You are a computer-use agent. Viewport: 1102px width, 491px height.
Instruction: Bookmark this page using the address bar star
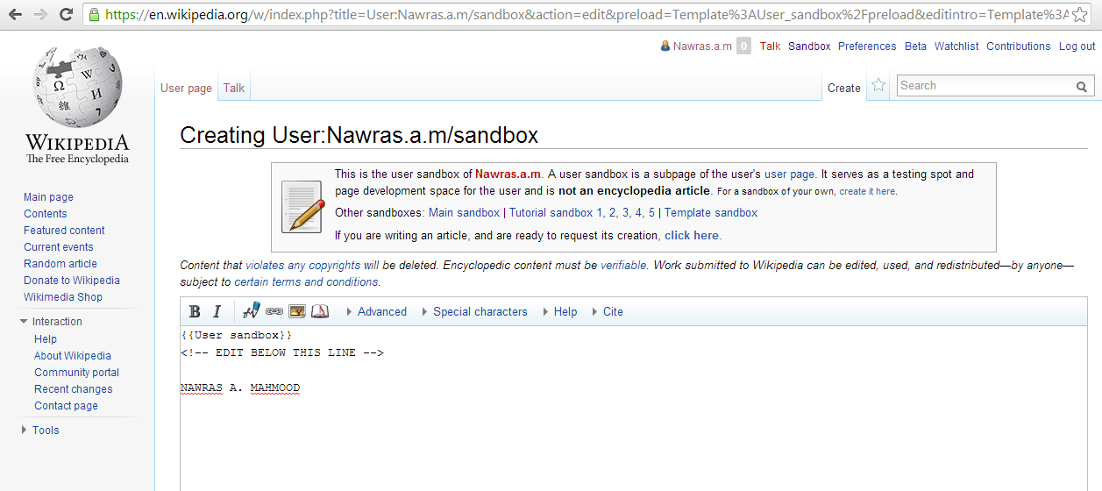(x=1080, y=15)
